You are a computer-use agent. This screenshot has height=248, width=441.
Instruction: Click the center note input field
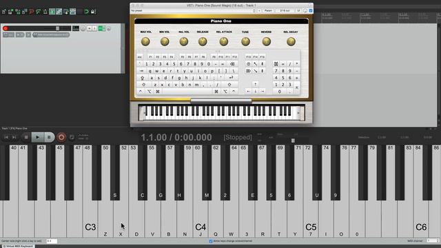[x=52, y=241]
